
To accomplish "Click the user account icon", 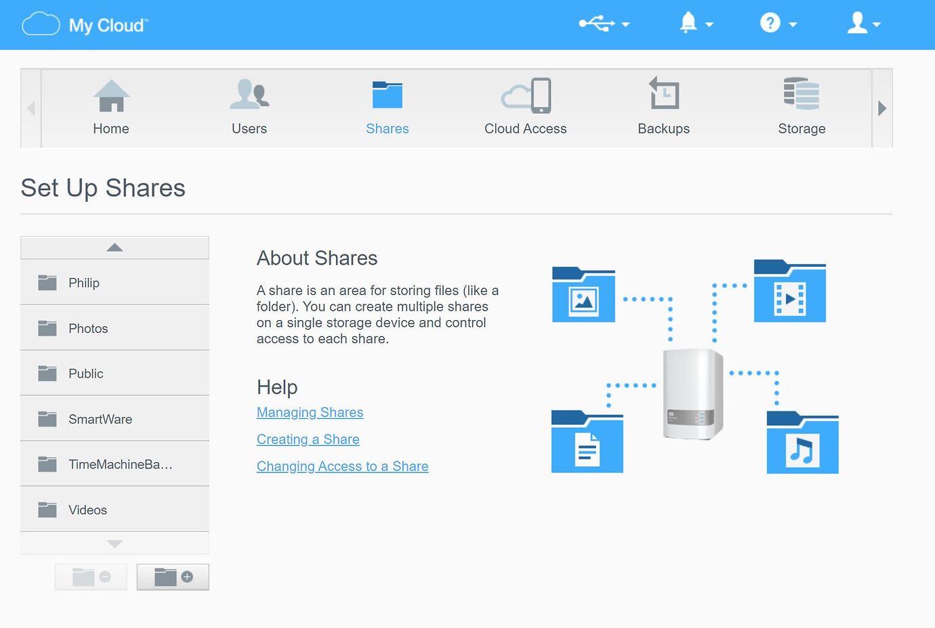I will point(856,22).
